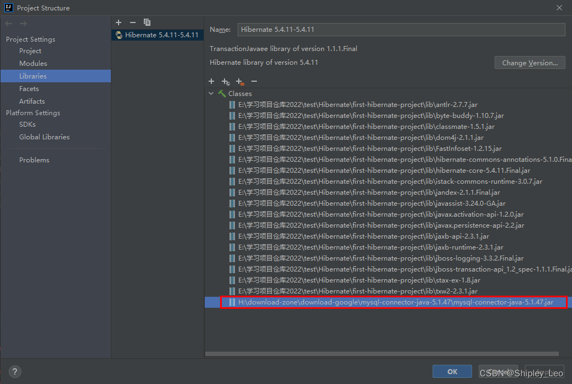Viewport: 572px width, 384px height.
Task: Select javax.persistence-api-2.2.jar entry
Action: [x=381, y=225]
